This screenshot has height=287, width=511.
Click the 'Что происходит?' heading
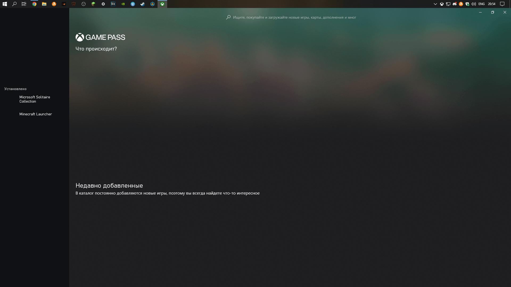pos(96,49)
